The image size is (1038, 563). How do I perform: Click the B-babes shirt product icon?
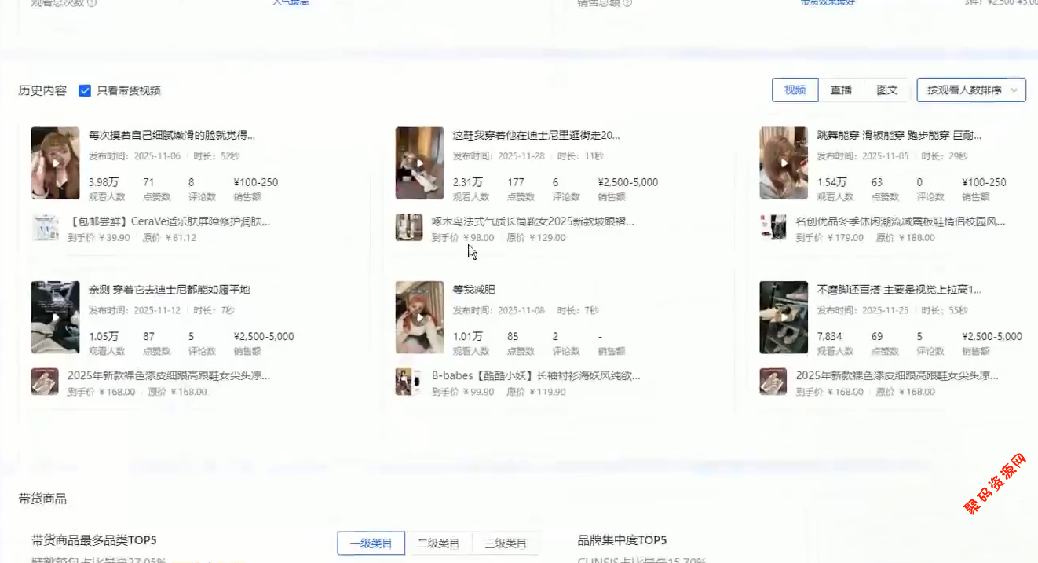tap(409, 382)
